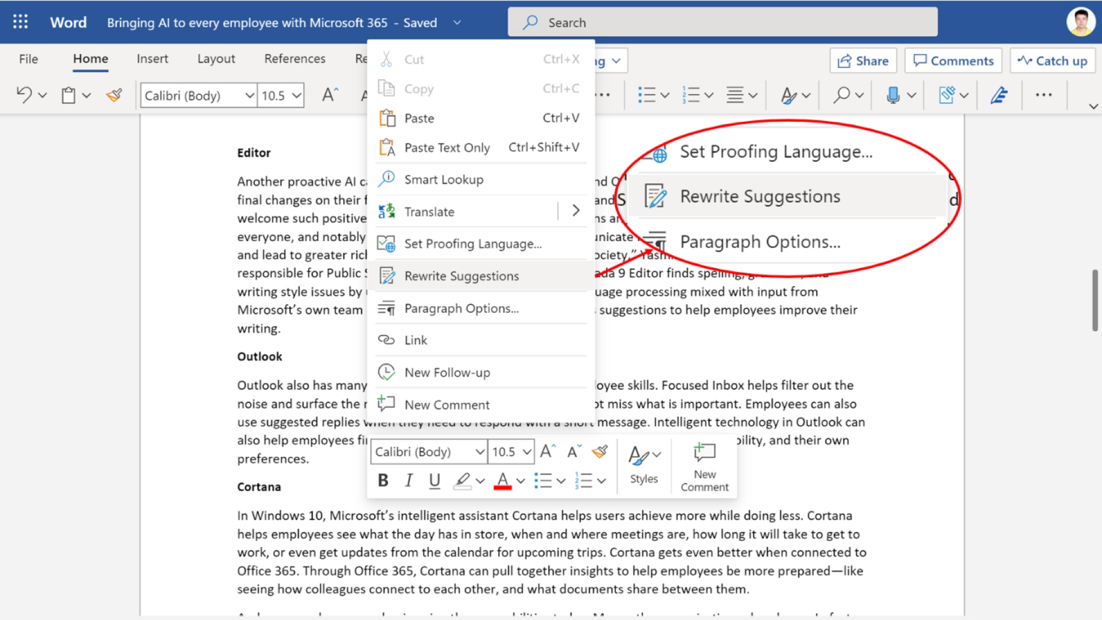The image size is (1102, 620).
Task: Click the Rewrite Suggestions icon in context menu
Action: 387,275
